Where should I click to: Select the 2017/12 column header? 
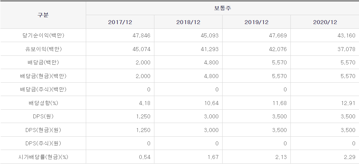tap(120, 22)
